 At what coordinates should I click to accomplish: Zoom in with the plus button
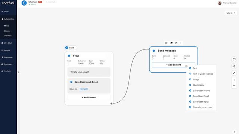tap(234, 80)
